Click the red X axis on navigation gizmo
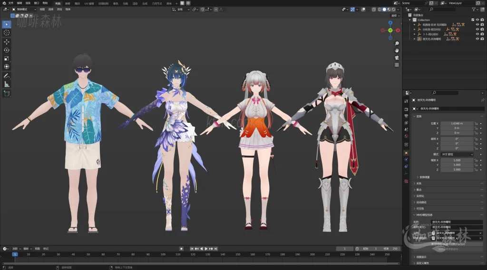487x270 pixels. 398,30
